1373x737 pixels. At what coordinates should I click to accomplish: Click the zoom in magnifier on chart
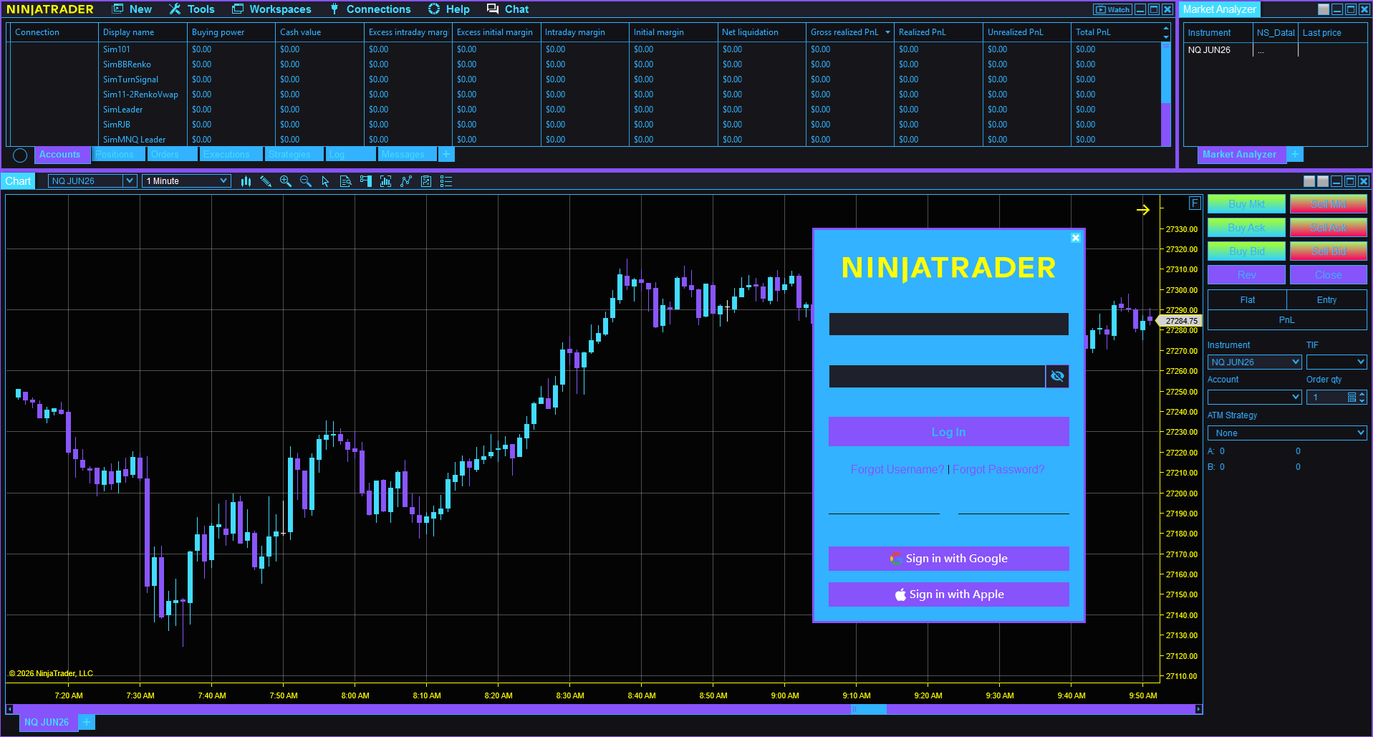(286, 181)
